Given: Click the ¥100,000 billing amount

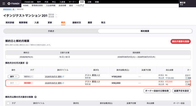Looking at the screenshot, I should (x=116, y=77).
